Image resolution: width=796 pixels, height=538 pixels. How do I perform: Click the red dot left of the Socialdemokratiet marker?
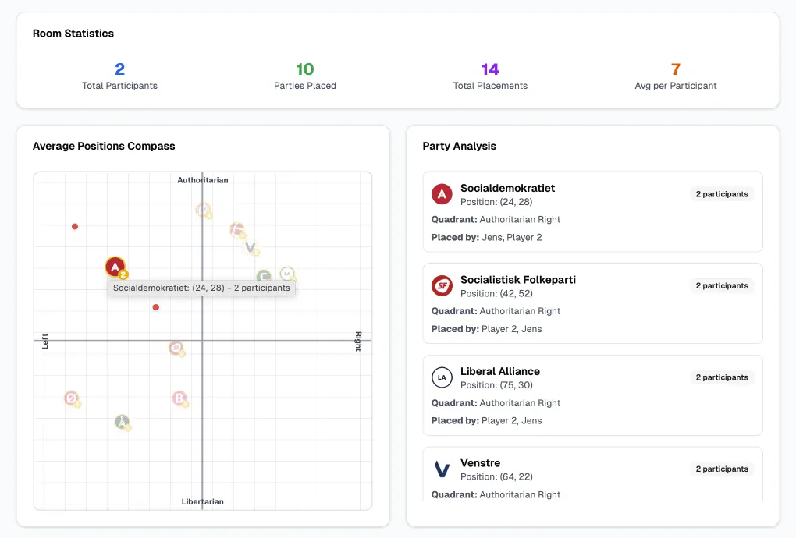(75, 227)
